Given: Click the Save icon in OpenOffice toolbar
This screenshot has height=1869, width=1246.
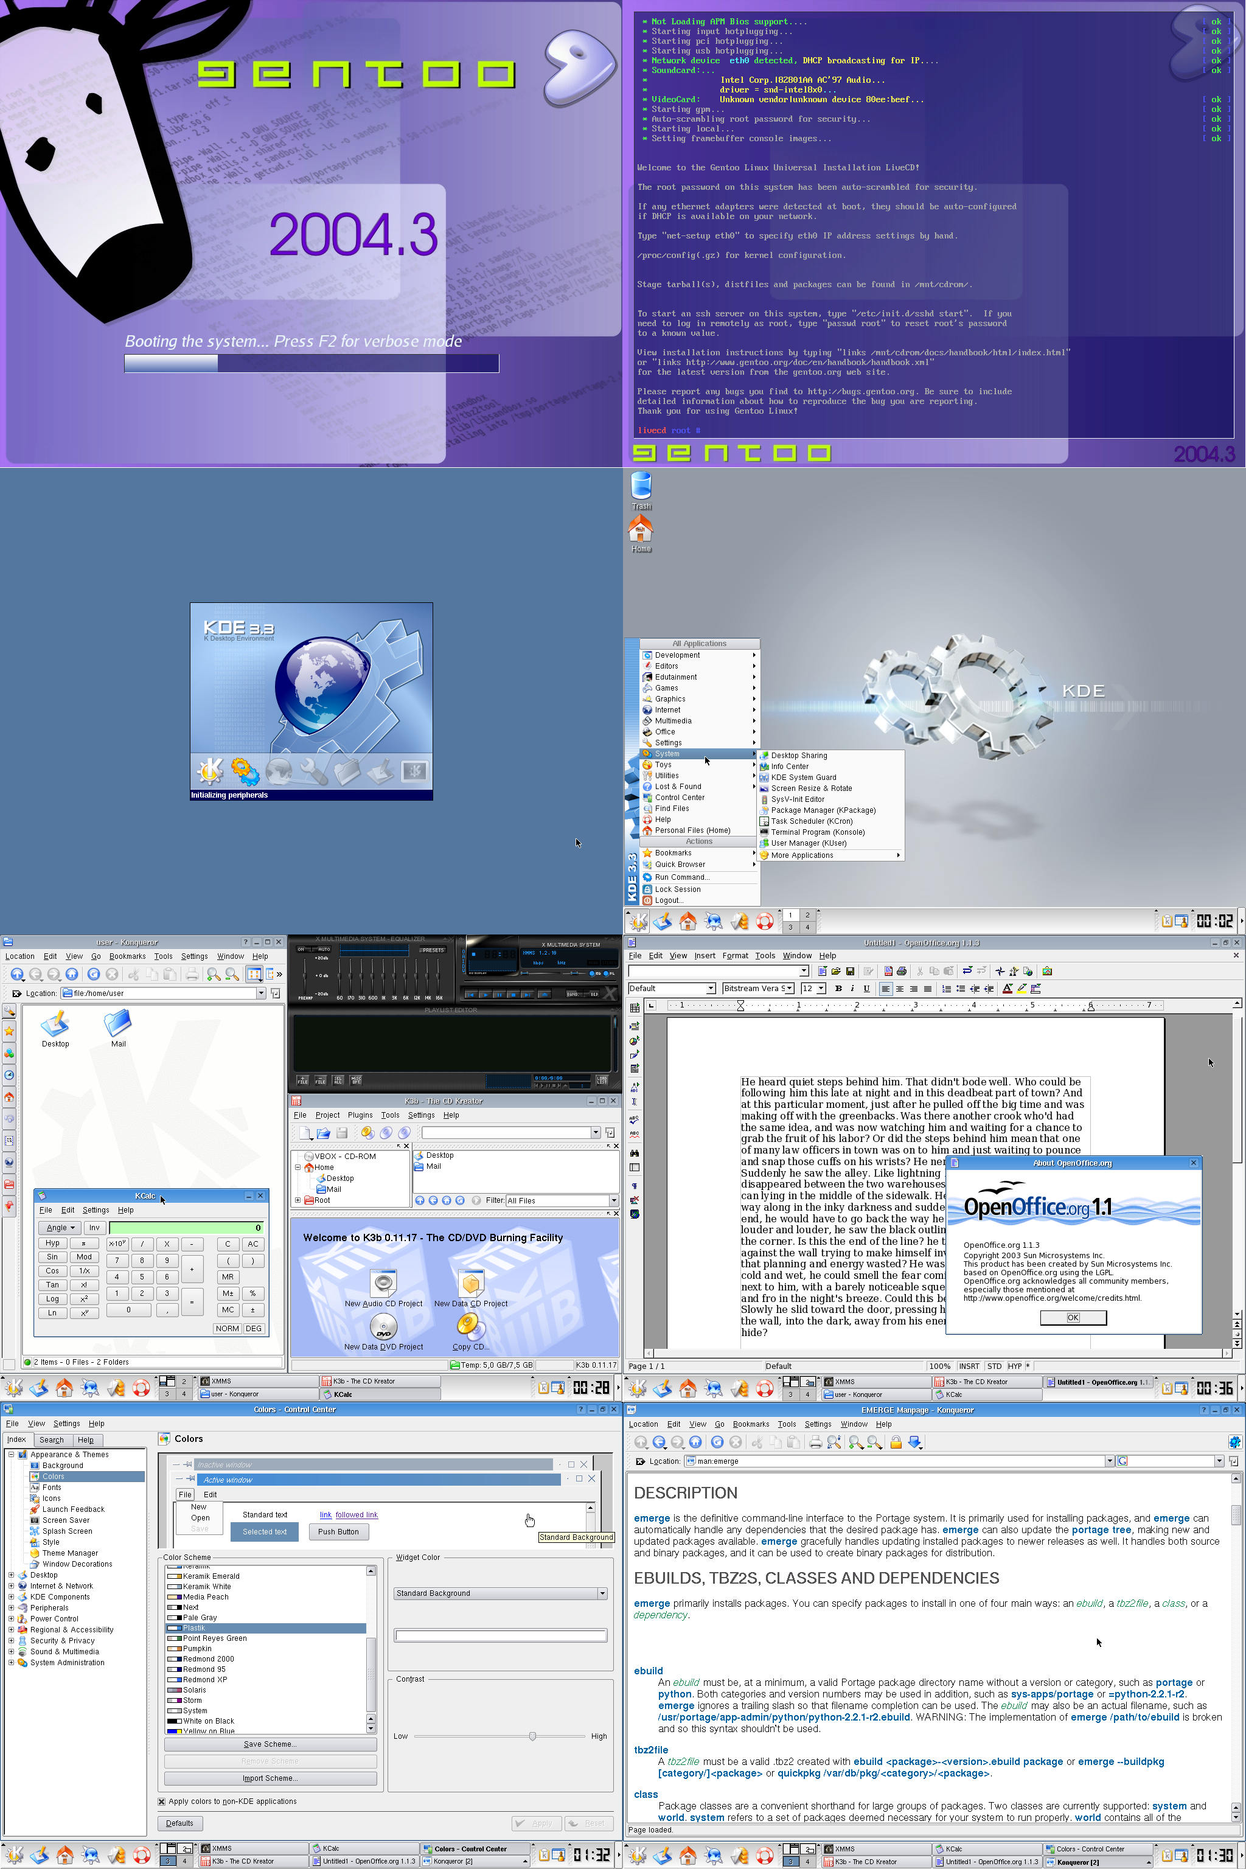Looking at the screenshot, I should point(851,971).
